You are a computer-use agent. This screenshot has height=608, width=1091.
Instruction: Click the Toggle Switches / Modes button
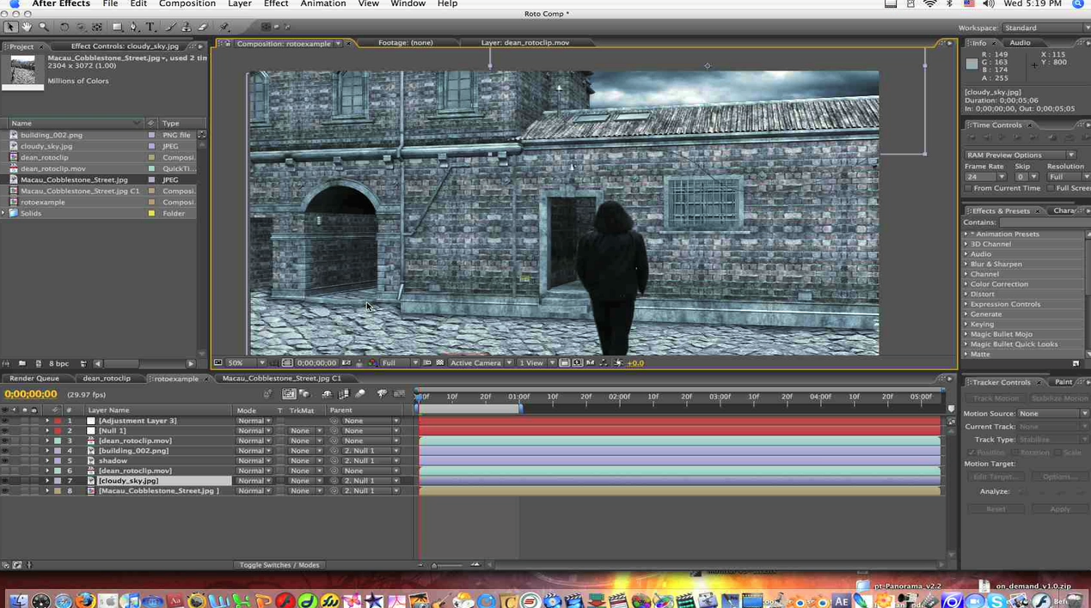[x=279, y=564]
